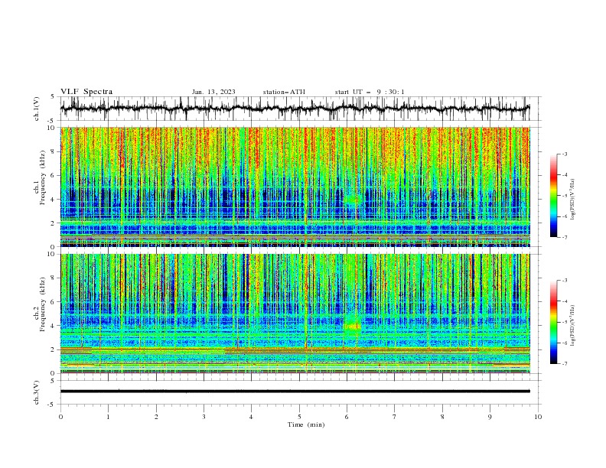The width and height of the screenshot is (606, 468).
Task: Click the ch.1 voltage waveform trace
Action: (x=295, y=109)
